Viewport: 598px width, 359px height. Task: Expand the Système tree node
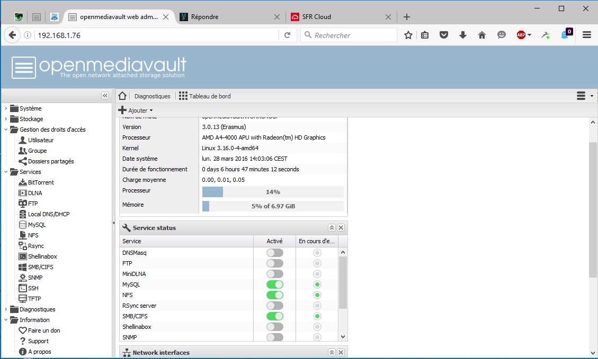6,108
